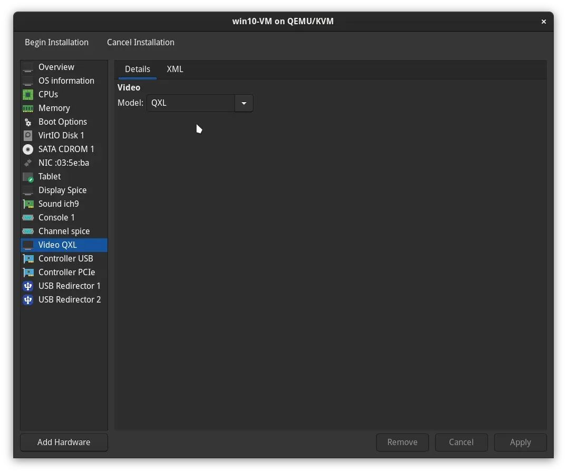
Task: Select Overview in the hardware list
Action: 64,67
